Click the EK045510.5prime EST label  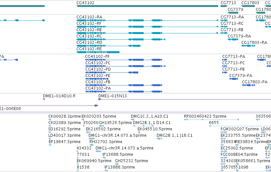(155, 129)
